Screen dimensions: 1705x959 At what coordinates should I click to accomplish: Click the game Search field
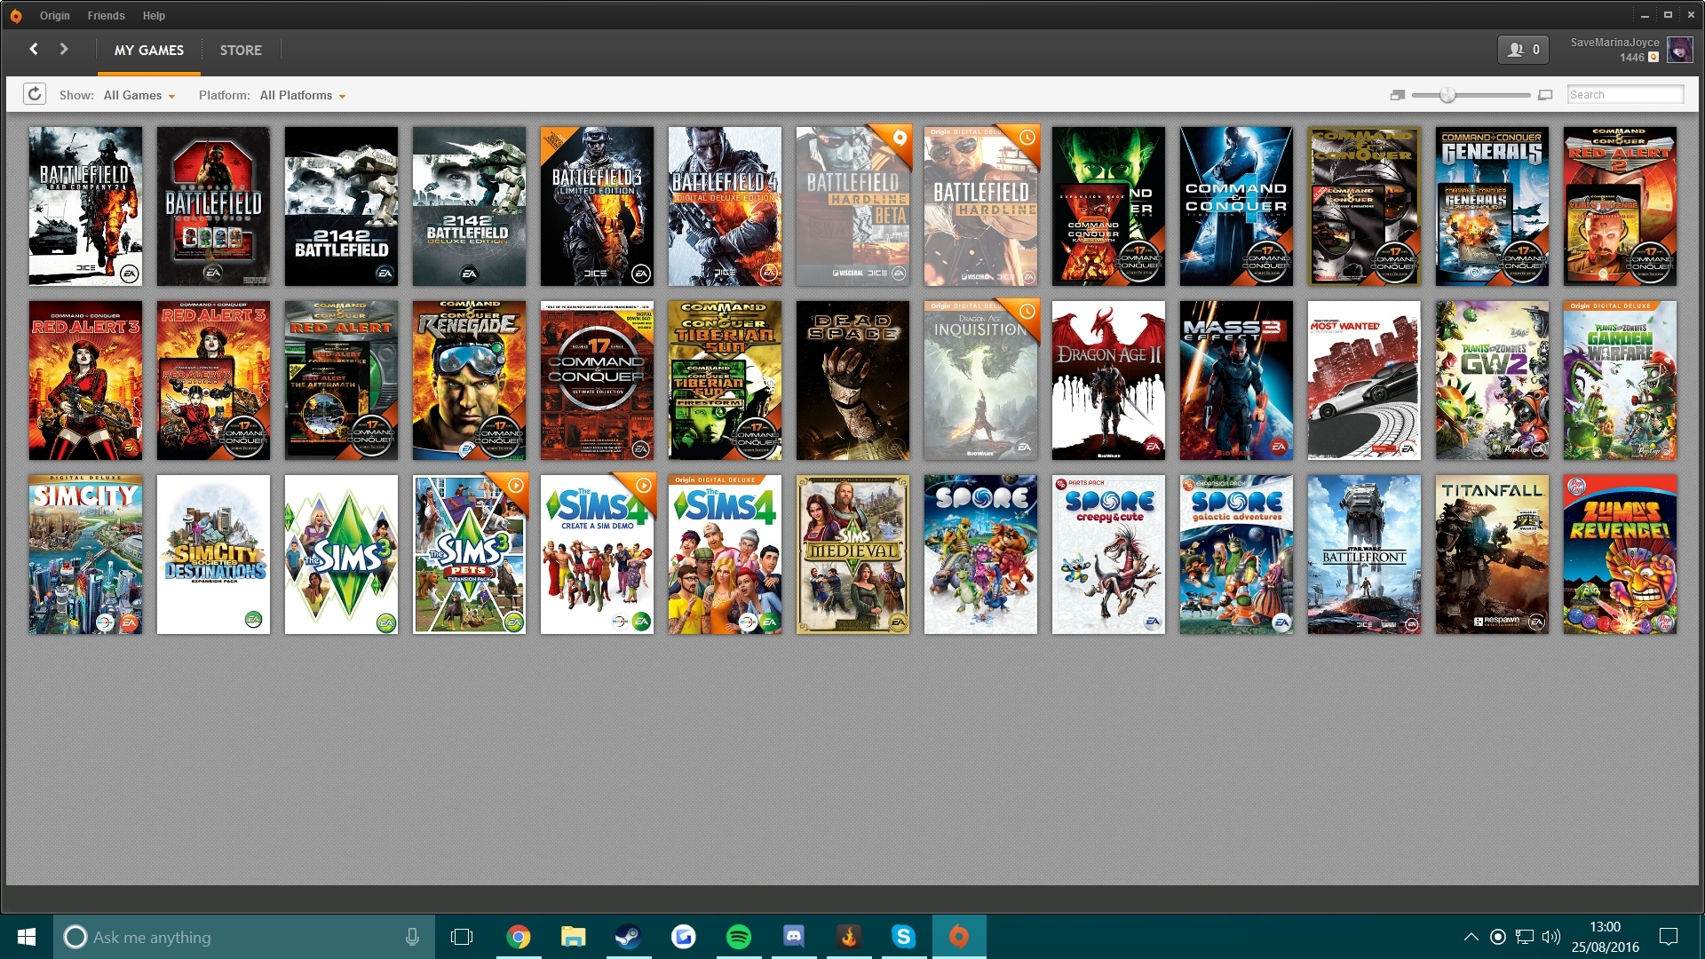point(1625,95)
